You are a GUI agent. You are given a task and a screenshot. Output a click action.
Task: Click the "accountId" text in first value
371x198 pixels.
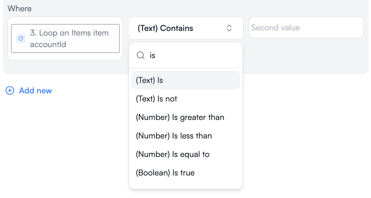[48, 44]
